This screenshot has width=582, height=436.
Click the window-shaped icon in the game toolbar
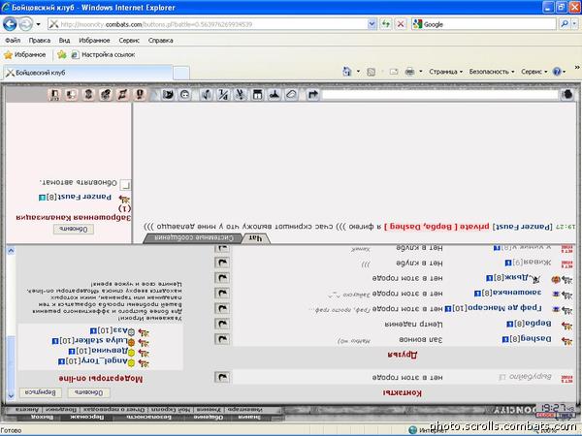tap(257, 95)
